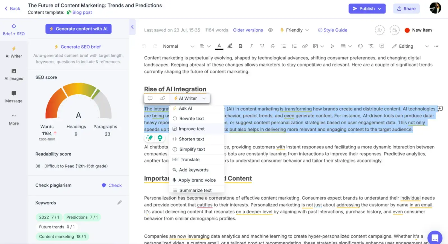Open the Editing mode dropdown
Screen dimensions: 448x244
coord(410,46)
